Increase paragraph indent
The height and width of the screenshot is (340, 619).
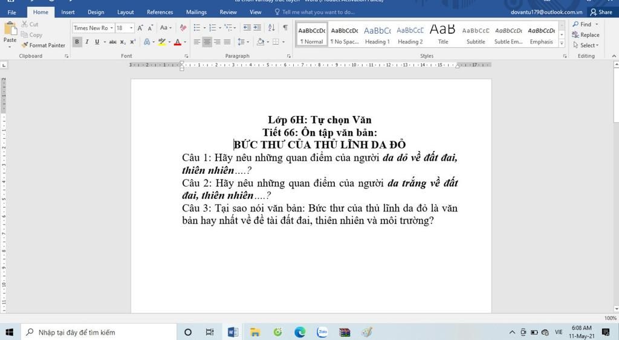[257, 28]
